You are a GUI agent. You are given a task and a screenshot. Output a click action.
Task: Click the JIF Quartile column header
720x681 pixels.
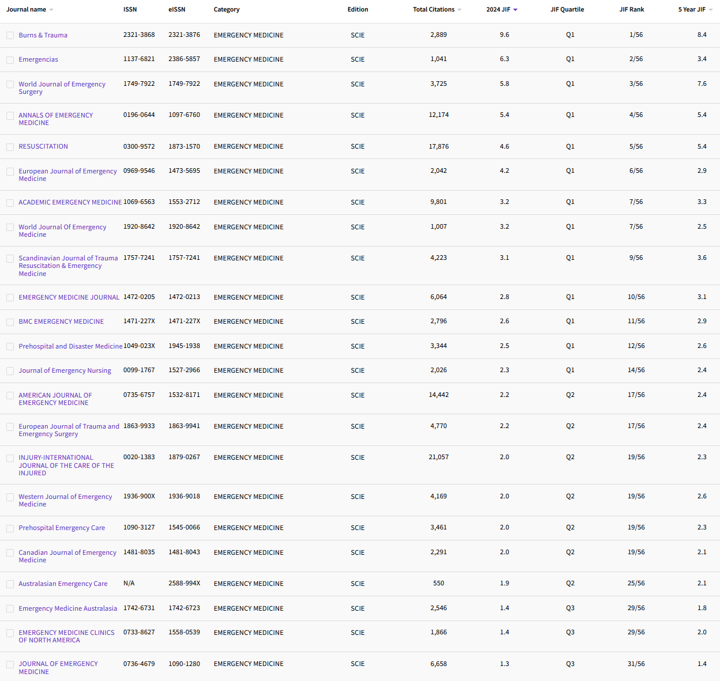coord(567,9)
